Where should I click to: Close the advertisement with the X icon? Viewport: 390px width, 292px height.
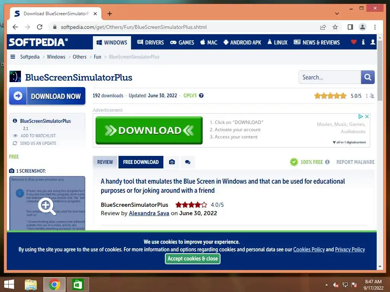(367, 116)
